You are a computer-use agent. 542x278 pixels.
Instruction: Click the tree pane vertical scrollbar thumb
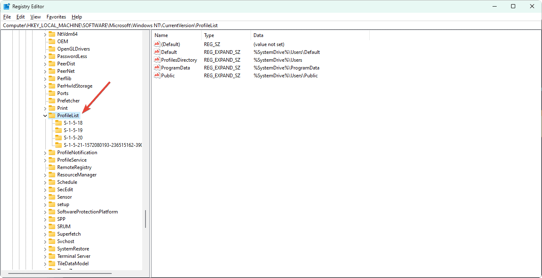pos(145,219)
